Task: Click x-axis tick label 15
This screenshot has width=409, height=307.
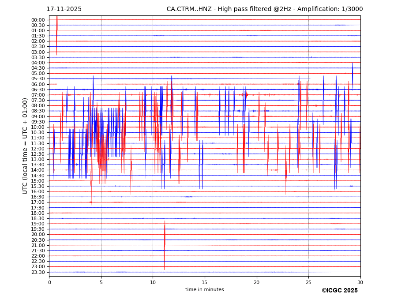Action: (205, 282)
